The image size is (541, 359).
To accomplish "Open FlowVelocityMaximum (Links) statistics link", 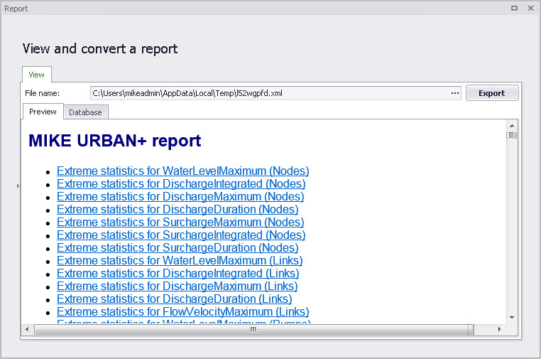I will [x=183, y=311].
